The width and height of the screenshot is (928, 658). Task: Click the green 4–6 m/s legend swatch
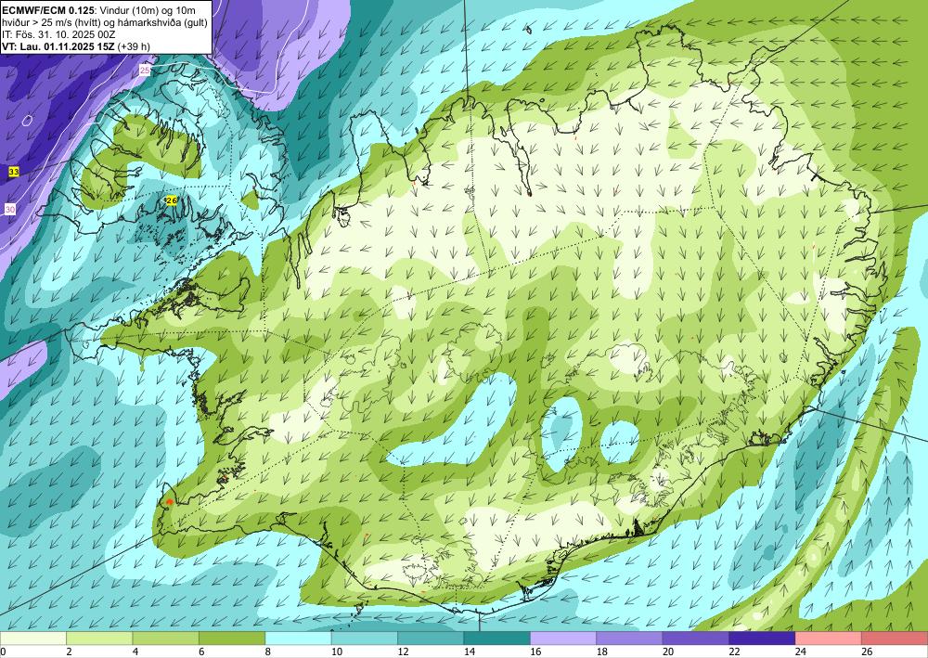(x=166, y=638)
